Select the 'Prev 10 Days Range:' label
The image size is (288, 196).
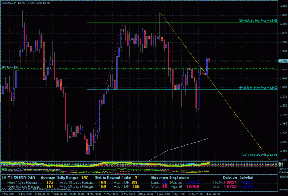tap(77, 183)
